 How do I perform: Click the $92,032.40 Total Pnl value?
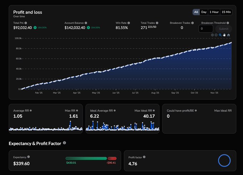click(23, 28)
